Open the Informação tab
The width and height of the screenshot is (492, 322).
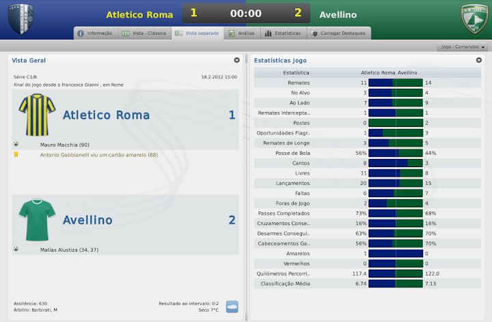[x=94, y=33]
